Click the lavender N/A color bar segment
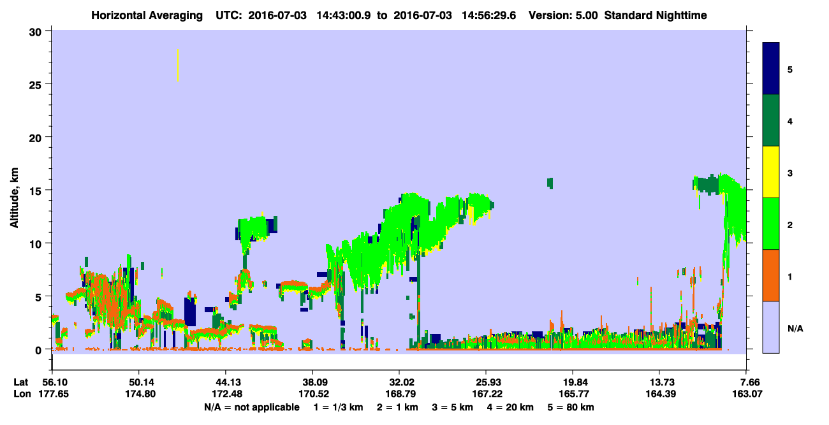 (771, 327)
